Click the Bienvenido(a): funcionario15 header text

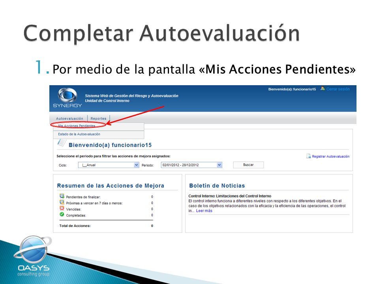[x=292, y=89]
